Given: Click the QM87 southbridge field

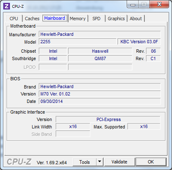Looking at the screenshot, I should (x=100, y=58).
